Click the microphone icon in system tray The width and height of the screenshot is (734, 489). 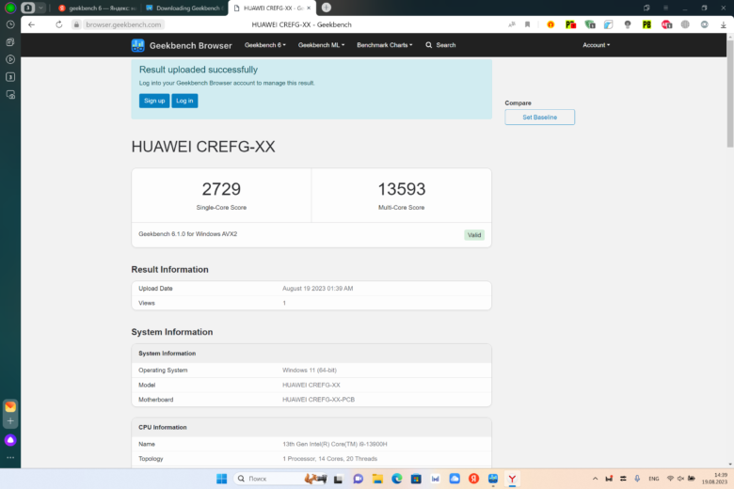click(637, 479)
